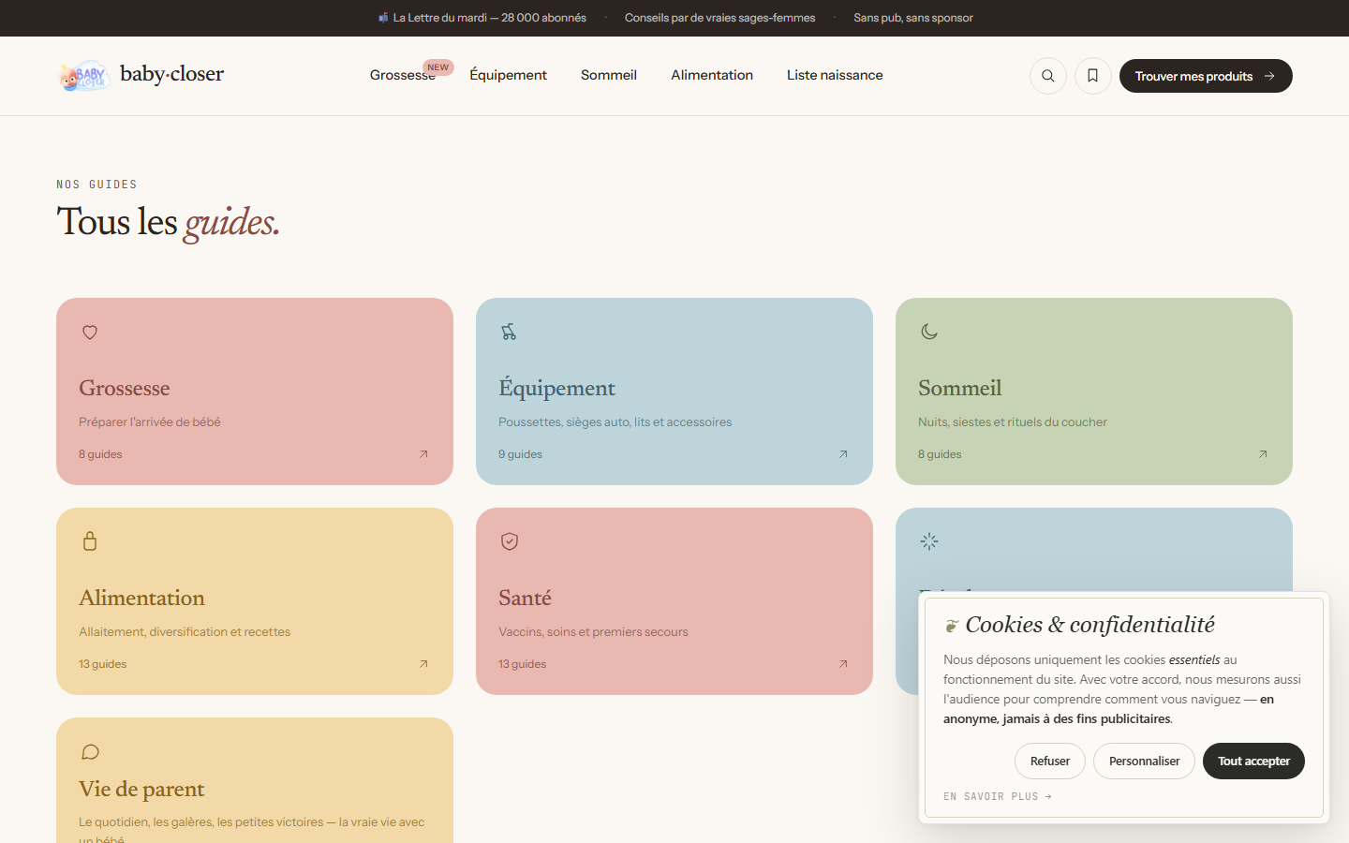
Task: Click the sparkle icon on the blue card
Action: click(x=929, y=541)
